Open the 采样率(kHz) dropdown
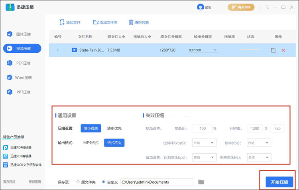Image resolution: width=299 pixels, height=190 pixels. click(259, 157)
